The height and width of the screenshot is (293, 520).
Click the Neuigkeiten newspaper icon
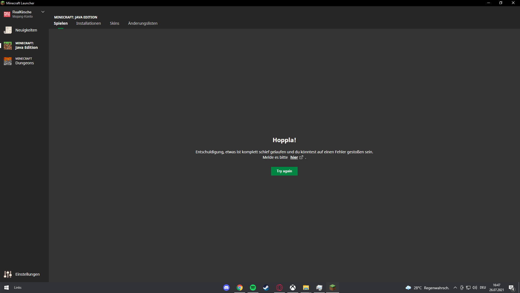(x=8, y=30)
